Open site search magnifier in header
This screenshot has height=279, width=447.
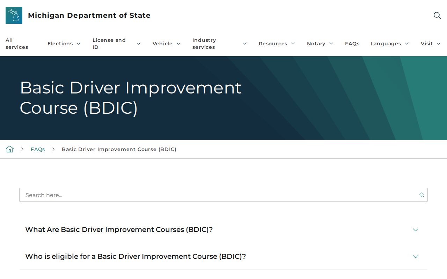click(x=437, y=15)
